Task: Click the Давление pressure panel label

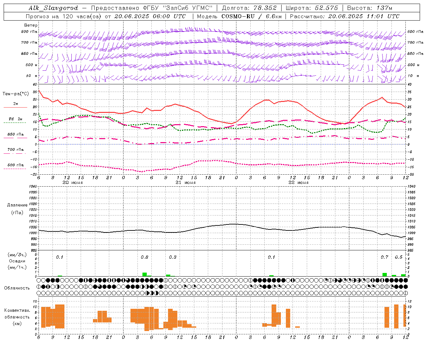Action: [x=17, y=205]
